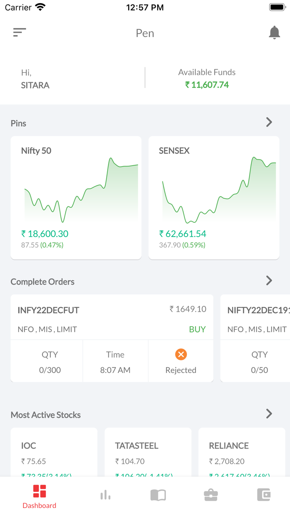Expand the Complete Orders section arrow

[x=269, y=281]
